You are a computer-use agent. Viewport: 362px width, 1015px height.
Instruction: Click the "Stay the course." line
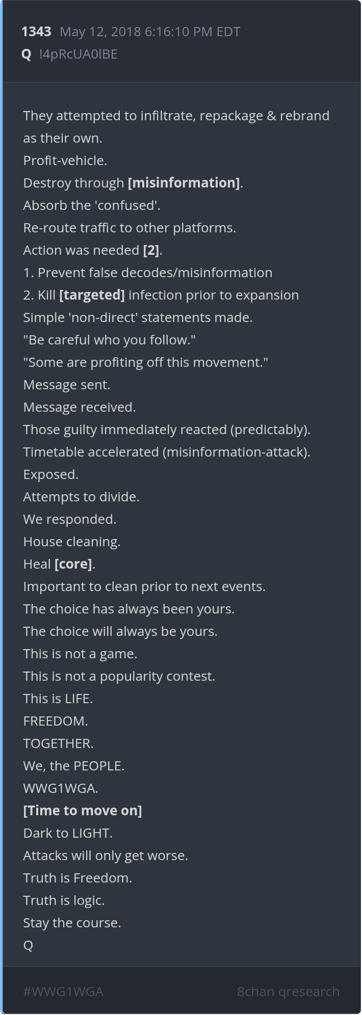pyautogui.click(x=72, y=923)
